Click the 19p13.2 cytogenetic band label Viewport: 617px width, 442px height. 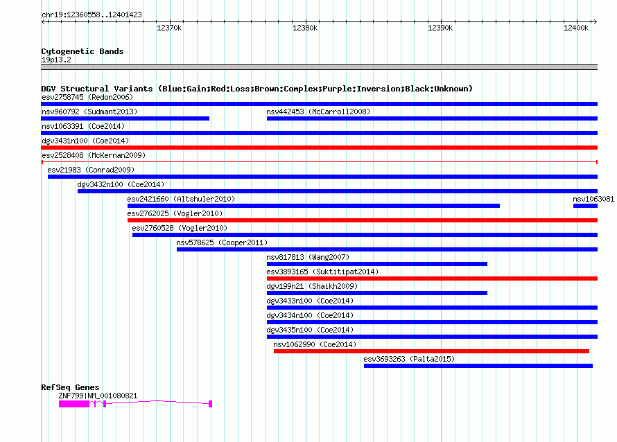pos(56,60)
